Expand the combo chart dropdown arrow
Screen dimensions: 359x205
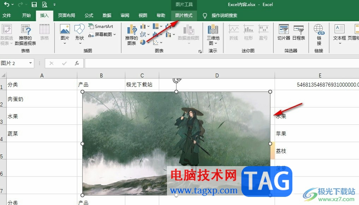(174, 35)
